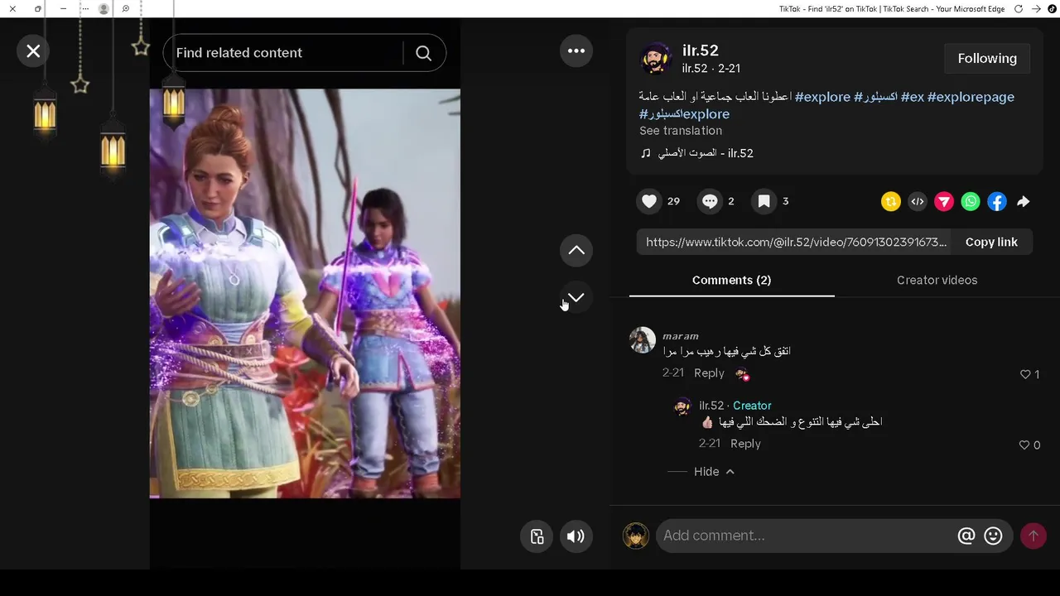Switch to the Comments (2) tab
This screenshot has width=1060, height=596.
[x=731, y=280]
